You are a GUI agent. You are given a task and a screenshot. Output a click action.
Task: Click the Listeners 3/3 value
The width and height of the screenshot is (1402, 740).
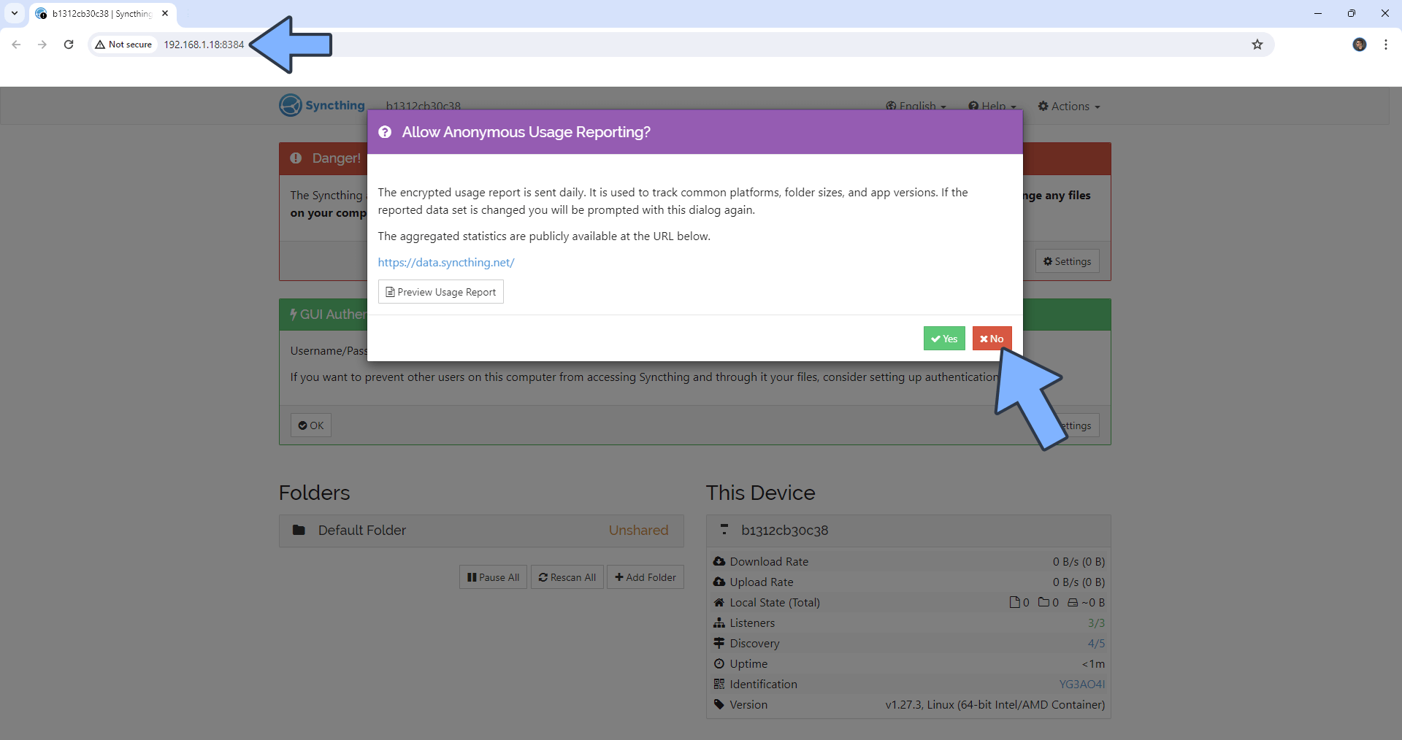point(1096,623)
